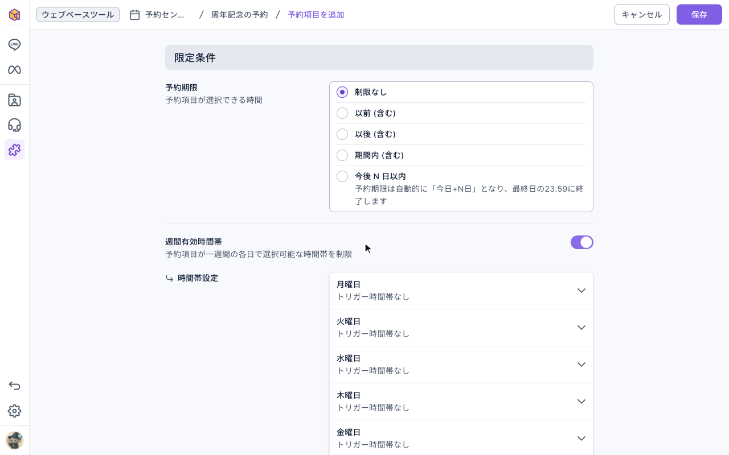
Task: Select the 以後 (含む) radio option
Action: pos(342,134)
